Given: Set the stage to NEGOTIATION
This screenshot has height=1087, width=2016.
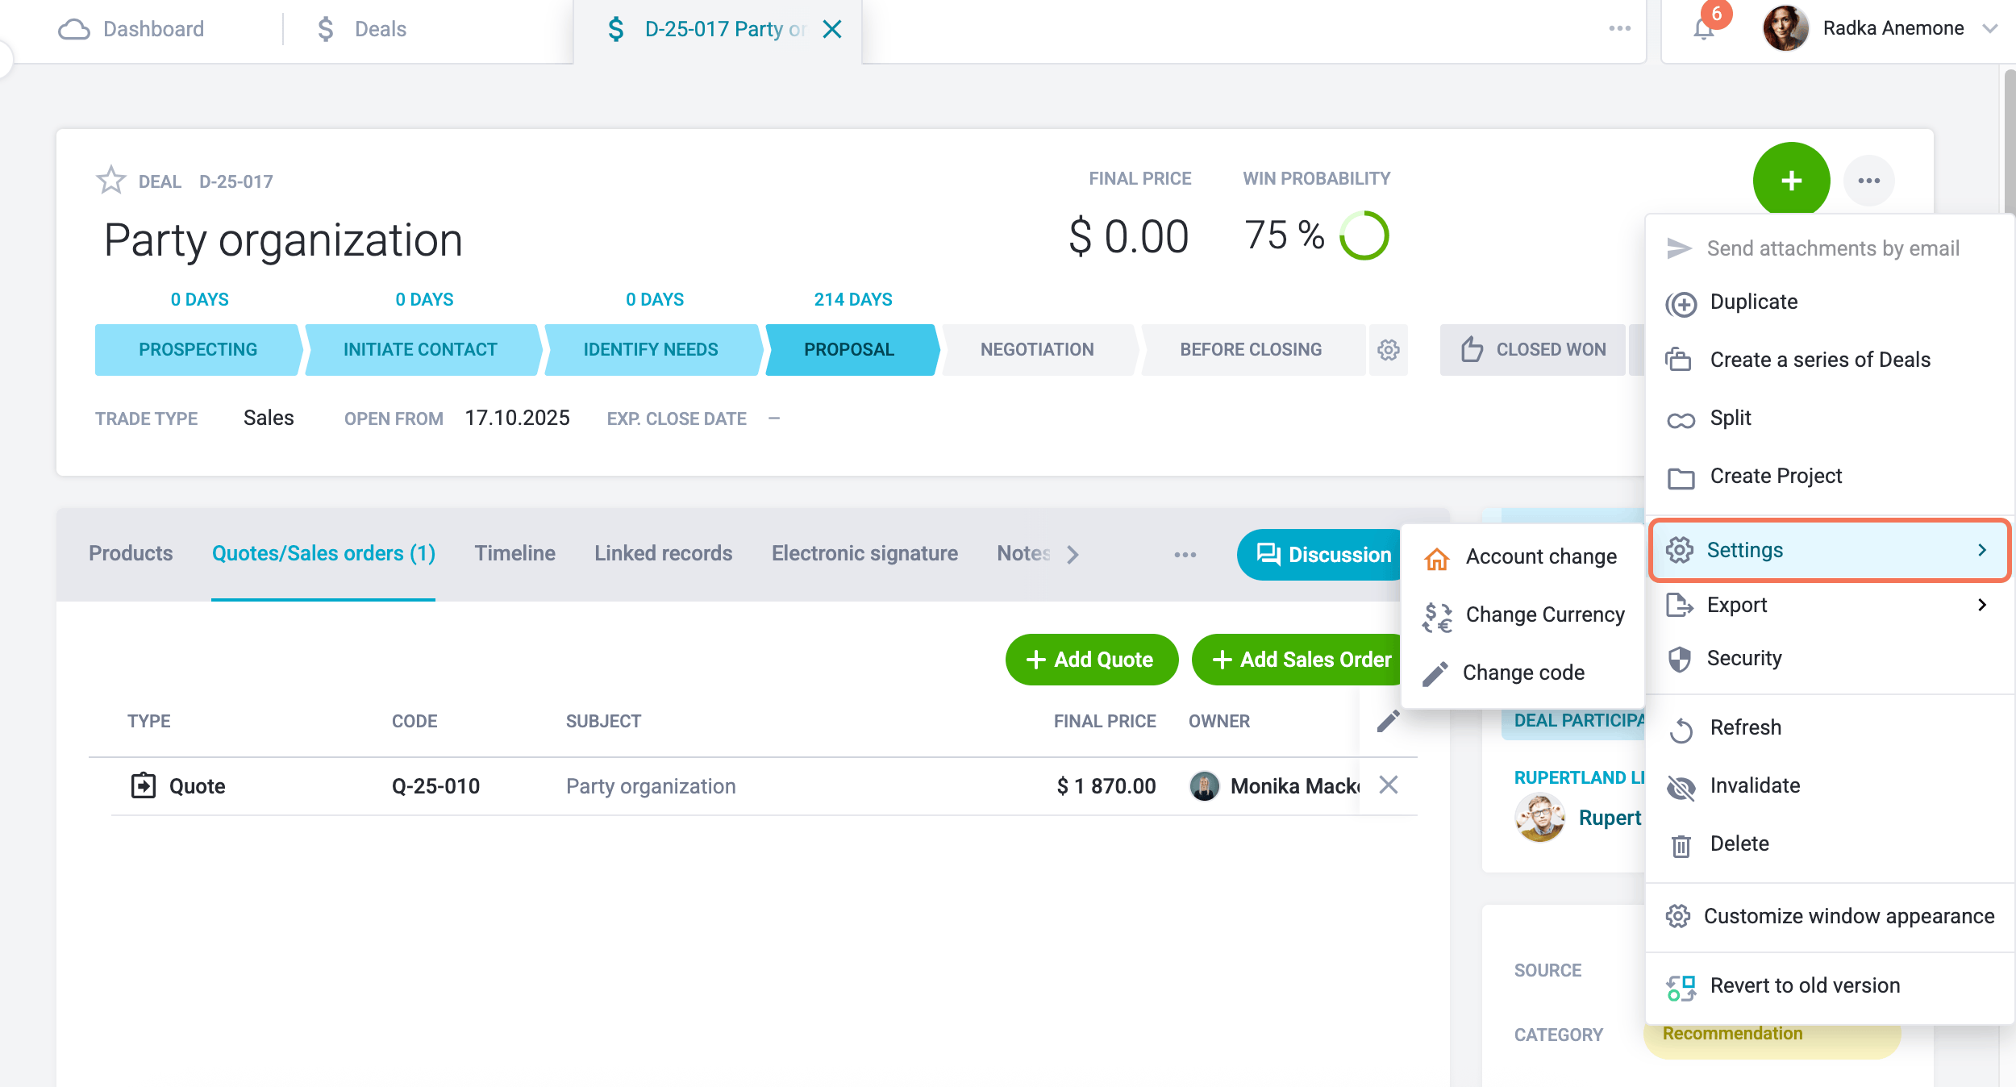Looking at the screenshot, I should point(1037,350).
